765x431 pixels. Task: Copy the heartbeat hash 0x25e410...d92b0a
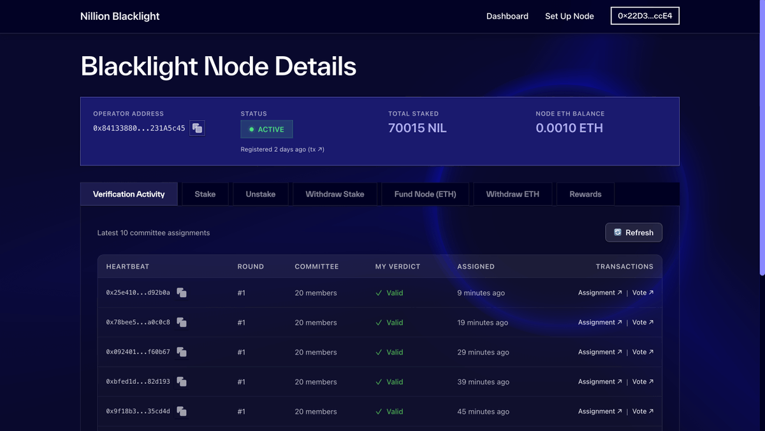tap(182, 293)
